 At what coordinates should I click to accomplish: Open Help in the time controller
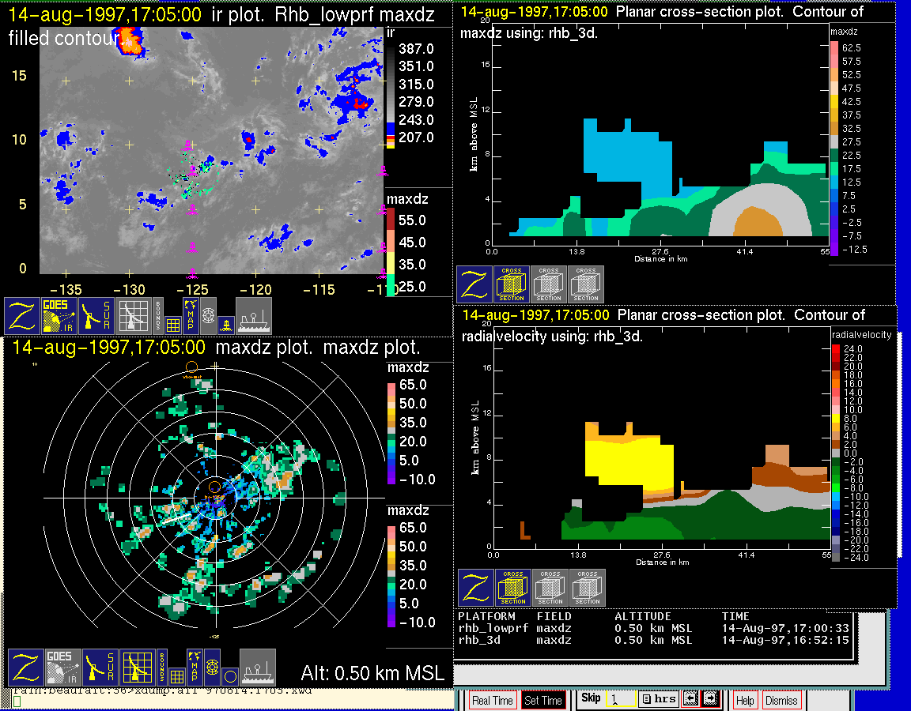click(x=745, y=700)
